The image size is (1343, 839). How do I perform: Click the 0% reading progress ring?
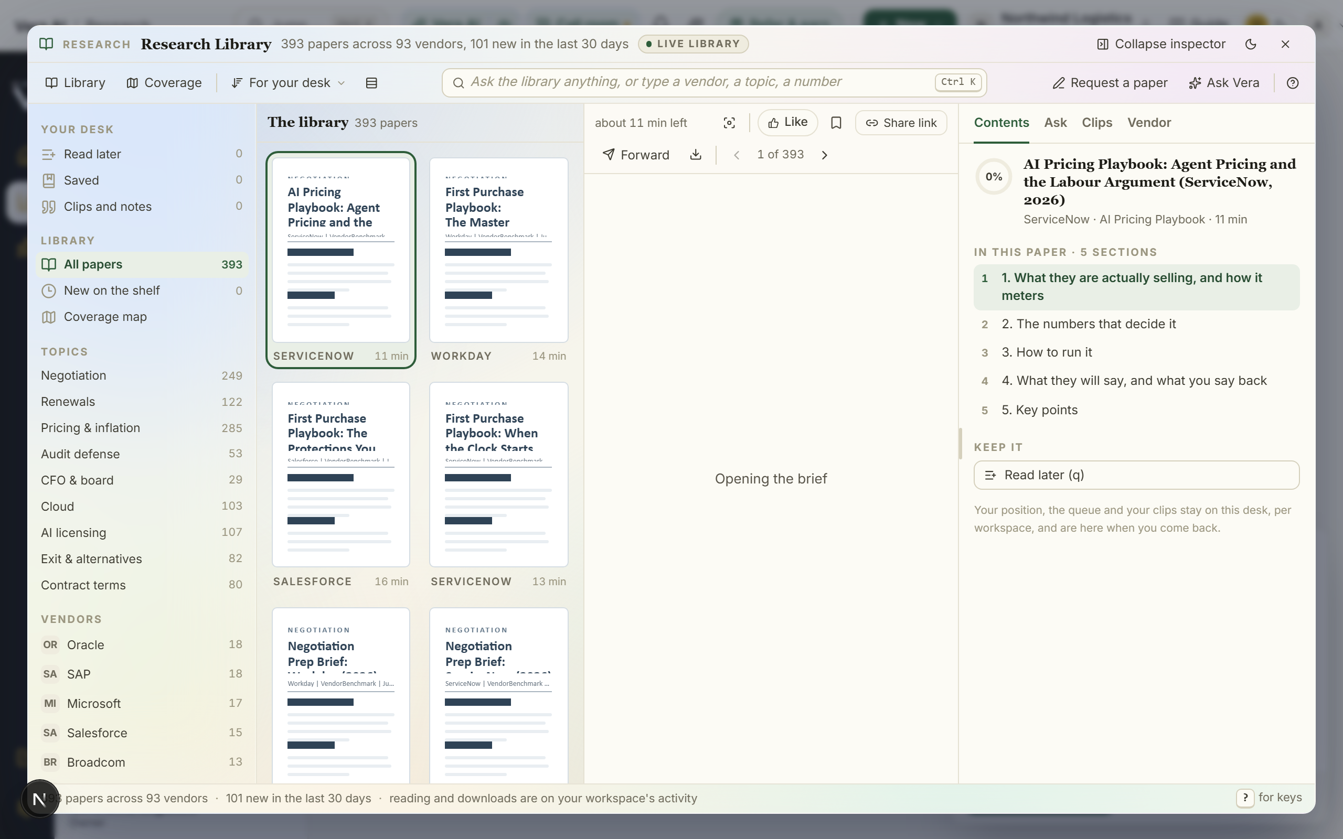point(994,177)
